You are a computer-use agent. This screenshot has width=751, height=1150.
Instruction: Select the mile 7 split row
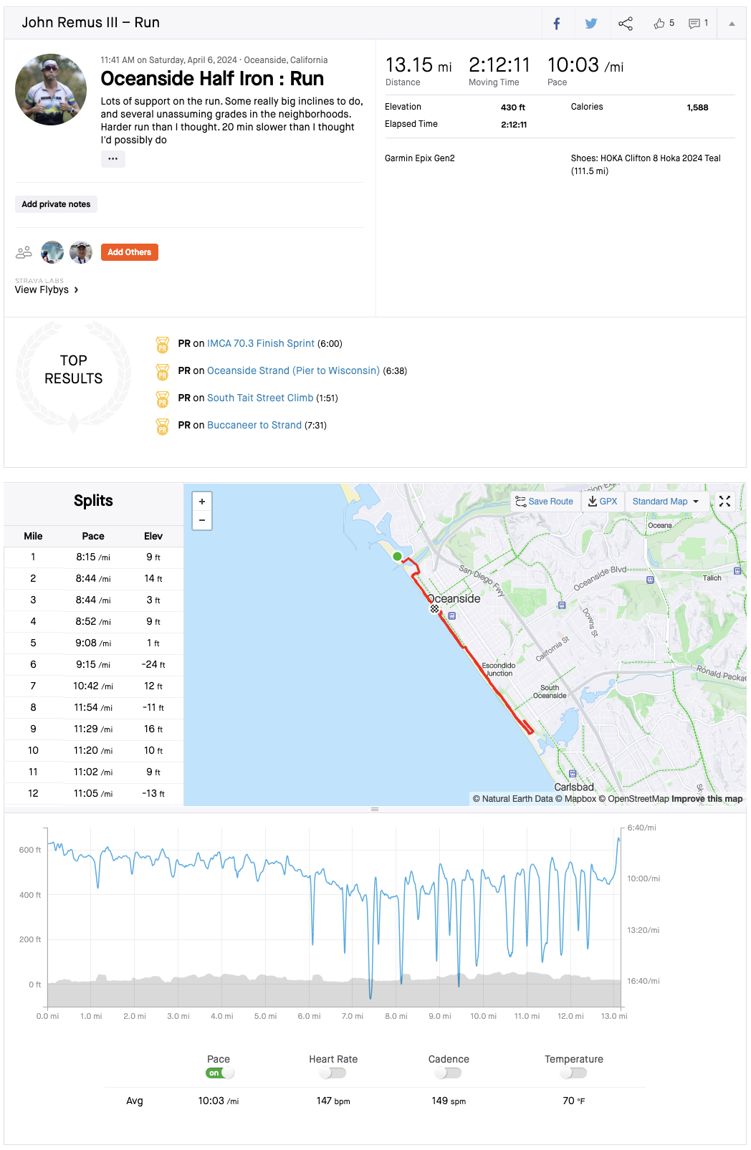click(93, 686)
